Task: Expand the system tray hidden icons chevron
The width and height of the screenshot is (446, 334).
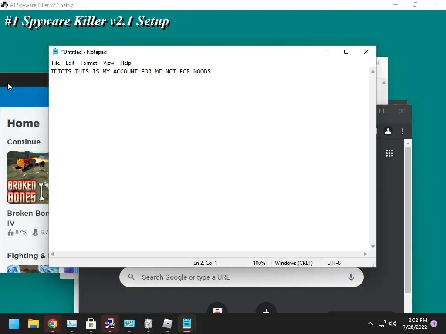Action: pos(370,324)
